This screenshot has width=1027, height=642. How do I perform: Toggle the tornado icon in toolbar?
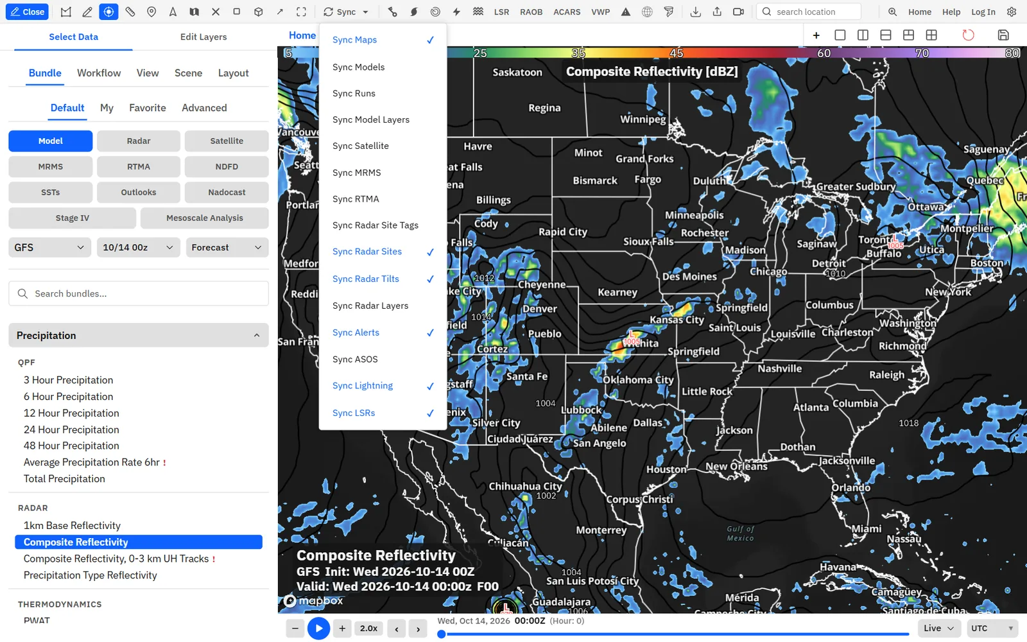click(669, 12)
